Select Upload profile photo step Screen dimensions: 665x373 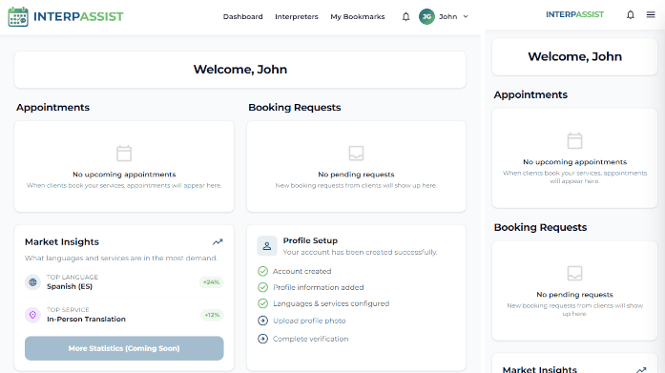309,321
